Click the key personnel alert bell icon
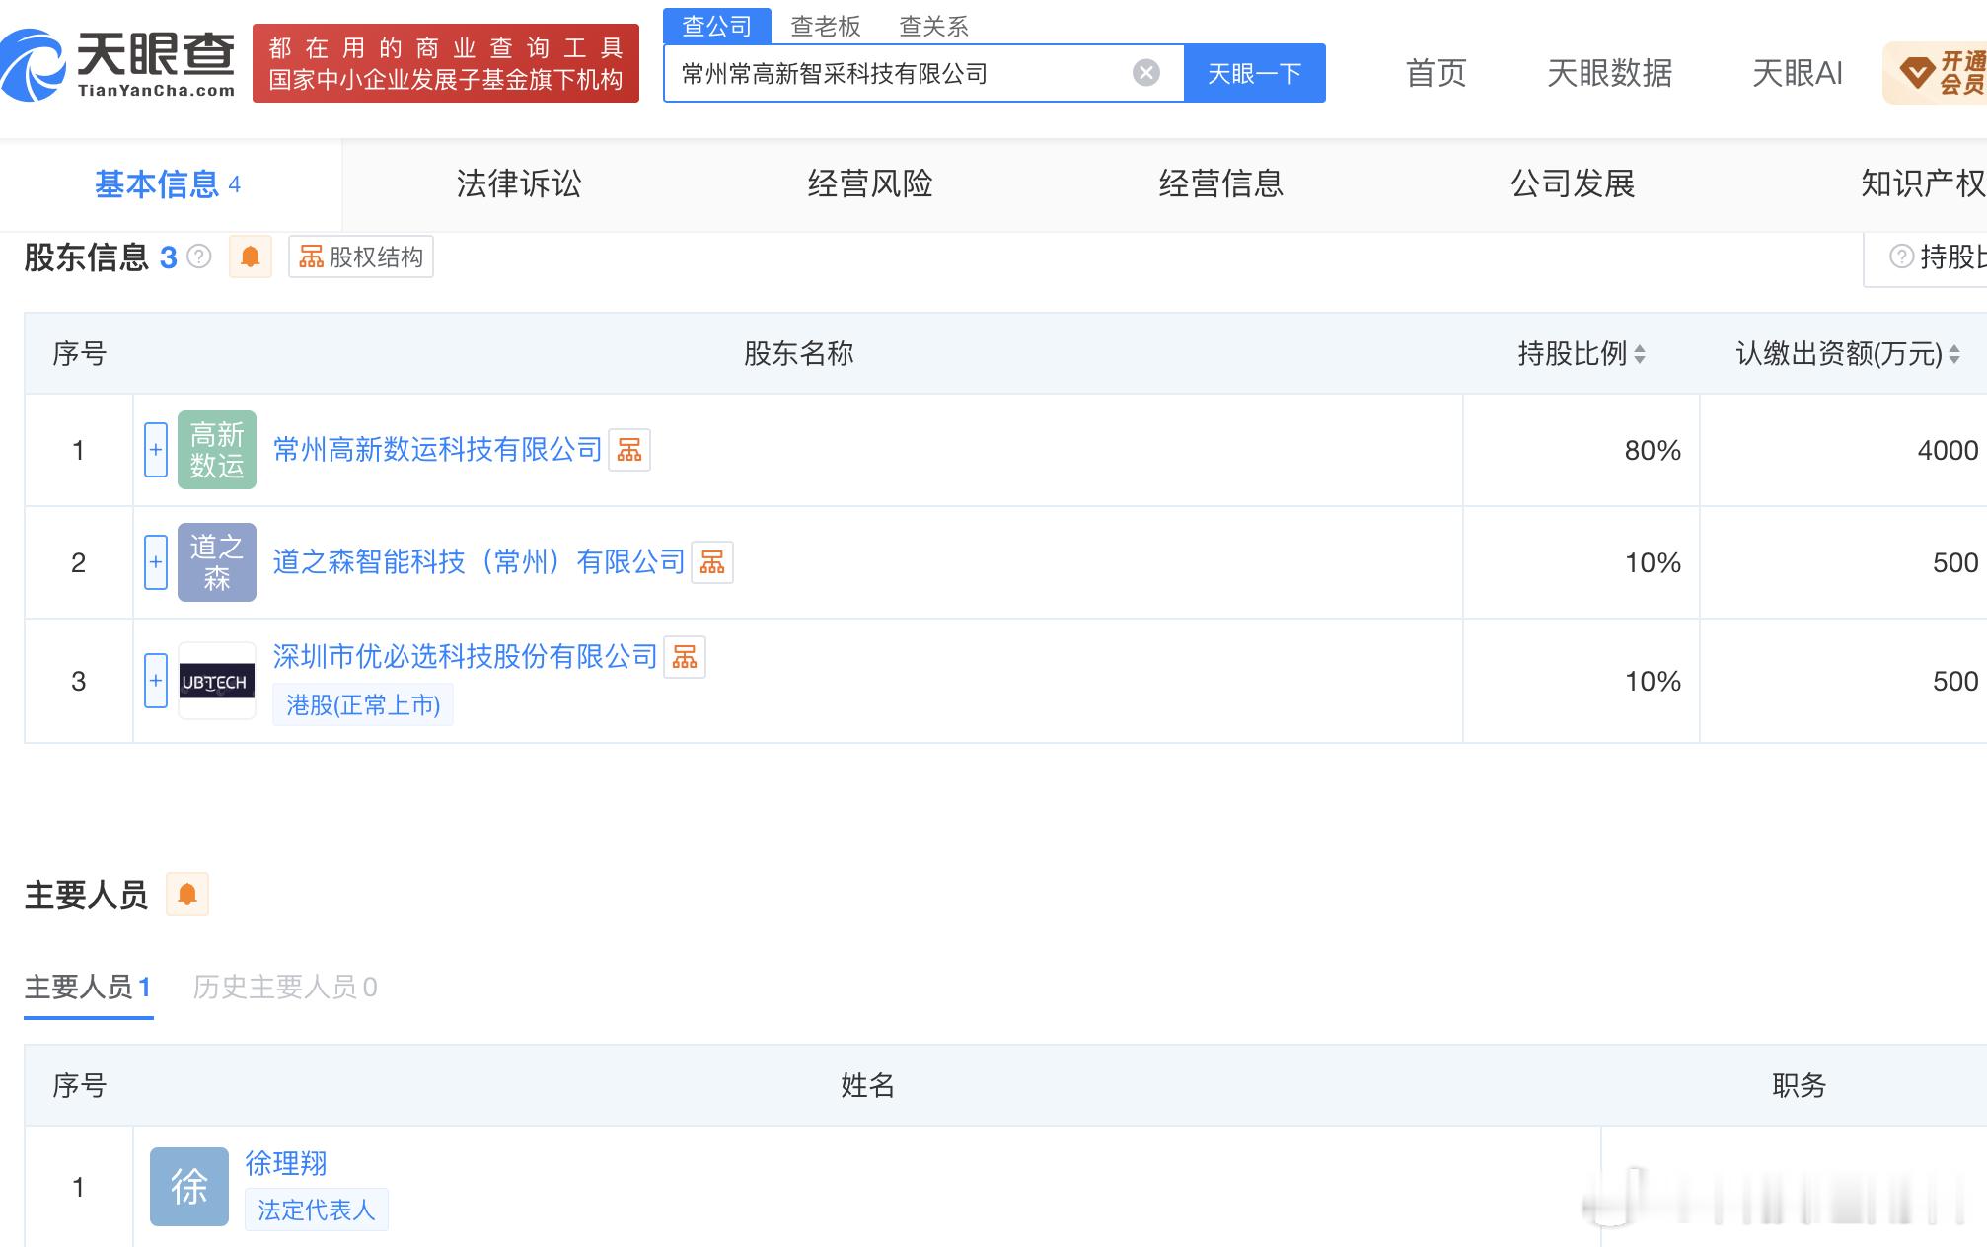Image resolution: width=1987 pixels, height=1247 pixels. 187,895
